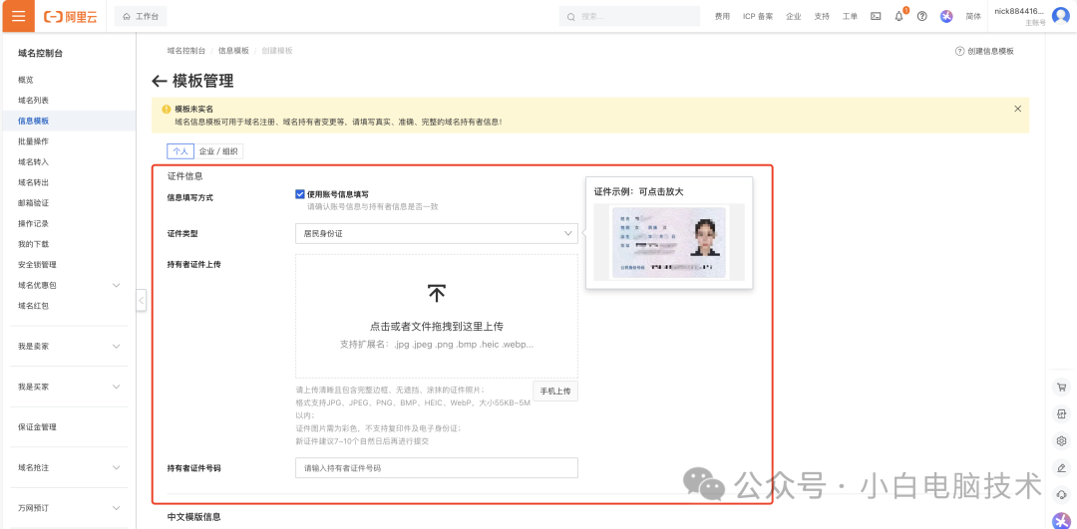
Task: Open the headset support icon on right rail
Action: pyautogui.click(x=1061, y=495)
